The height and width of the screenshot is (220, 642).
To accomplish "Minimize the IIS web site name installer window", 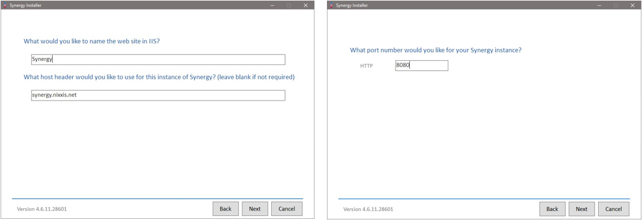I will click(272, 5).
